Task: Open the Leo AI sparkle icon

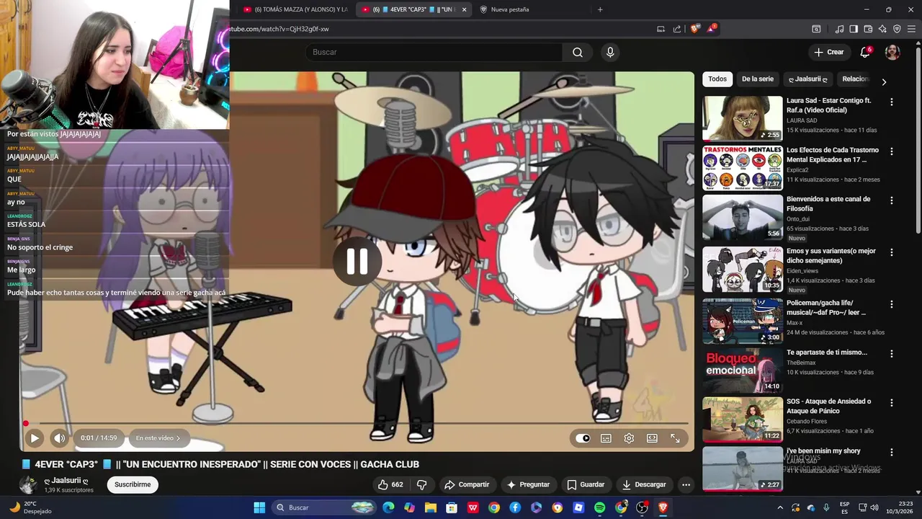Action: pos(882,29)
